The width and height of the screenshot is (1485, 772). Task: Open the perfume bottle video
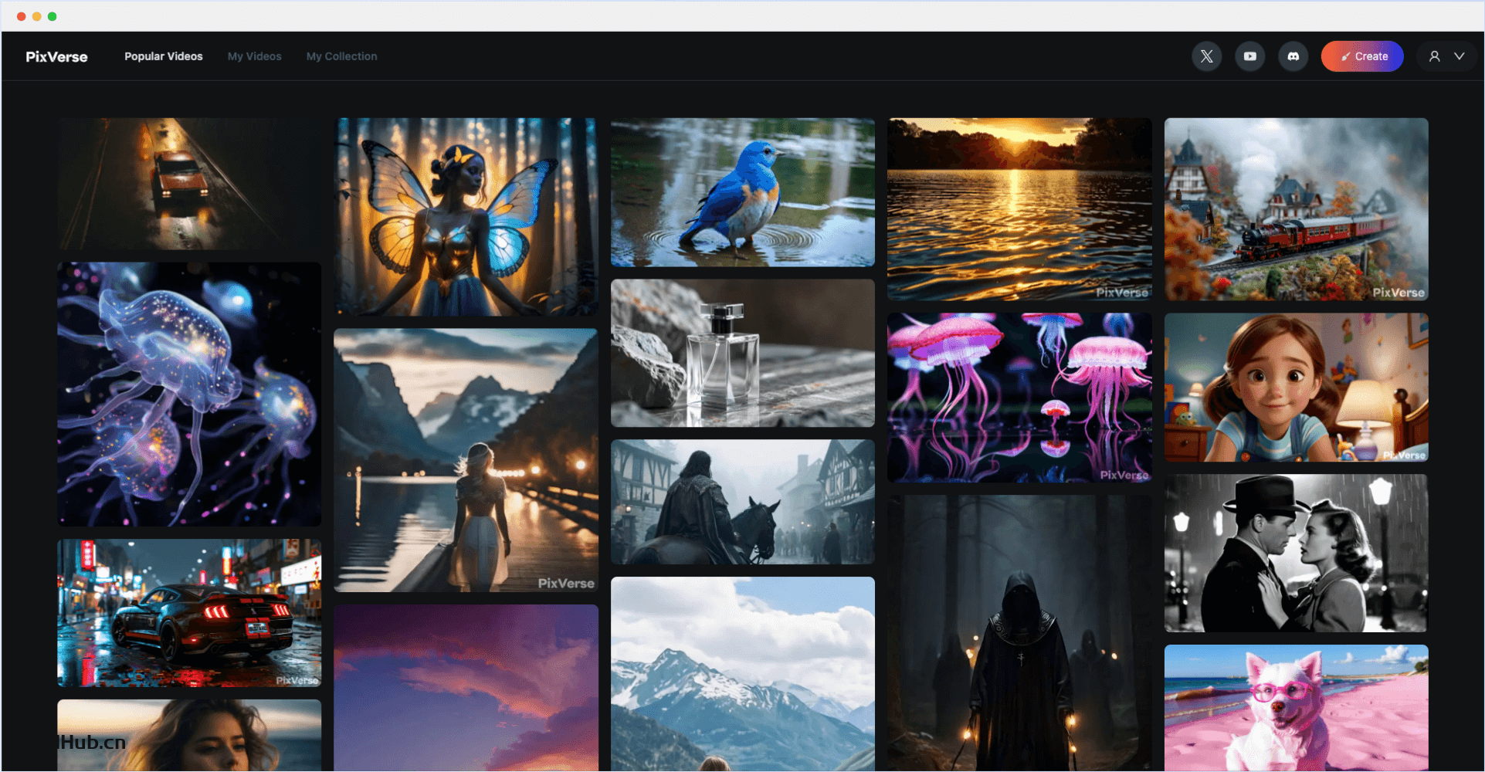click(743, 353)
